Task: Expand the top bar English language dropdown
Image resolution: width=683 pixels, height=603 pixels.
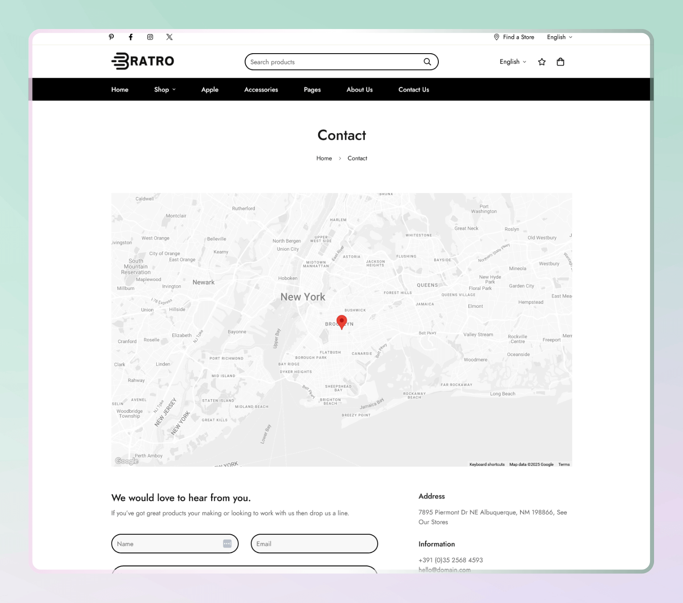Action: [560, 37]
